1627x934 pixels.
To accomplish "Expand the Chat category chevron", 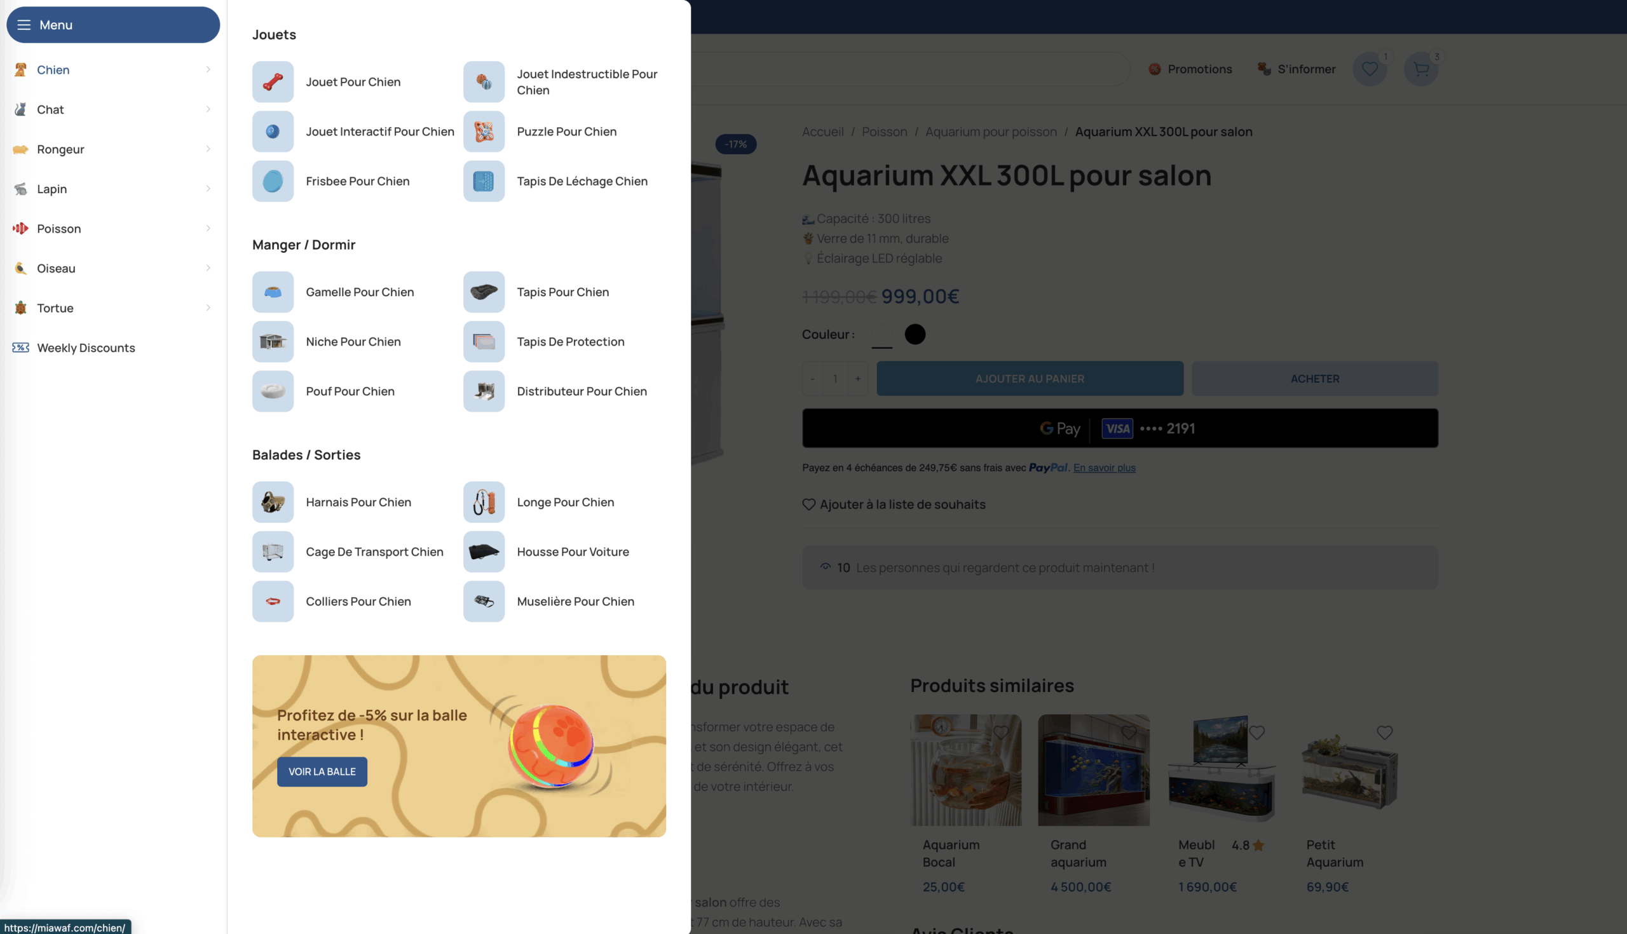I will (x=208, y=110).
